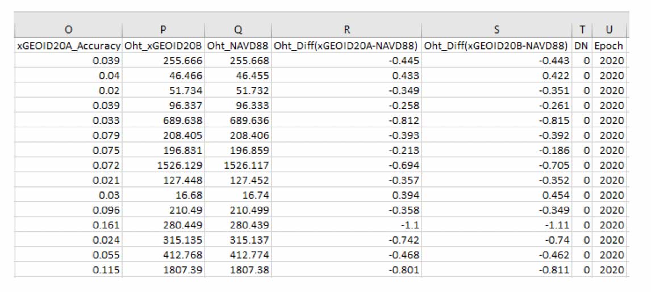Select column P header
Viewport: 651px width, 292px height.
(x=163, y=30)
